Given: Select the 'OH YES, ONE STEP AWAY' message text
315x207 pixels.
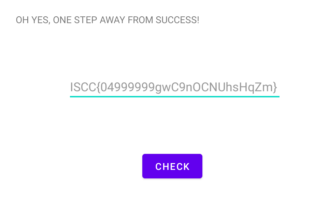Looking at the screenshot, I should point(108,20).
